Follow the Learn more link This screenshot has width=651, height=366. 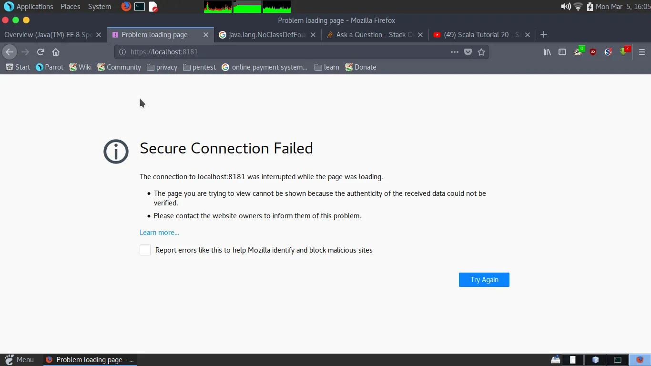(159, 233)
